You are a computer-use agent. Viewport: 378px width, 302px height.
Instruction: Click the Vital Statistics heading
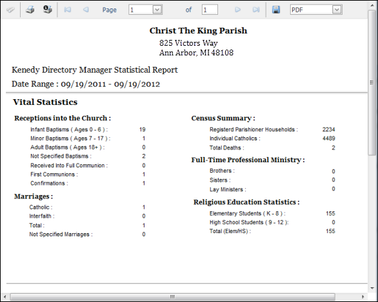pos(45,102)
